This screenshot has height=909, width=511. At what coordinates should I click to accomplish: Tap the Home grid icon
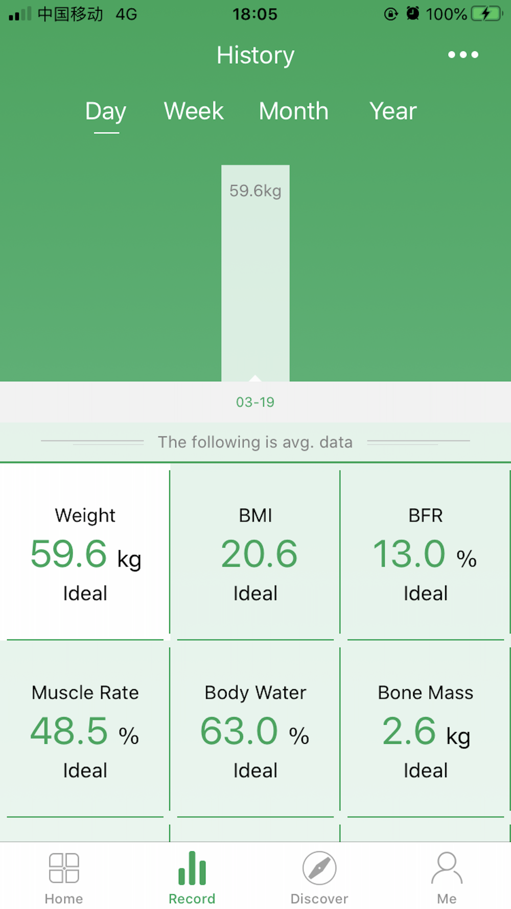[64, 868]
